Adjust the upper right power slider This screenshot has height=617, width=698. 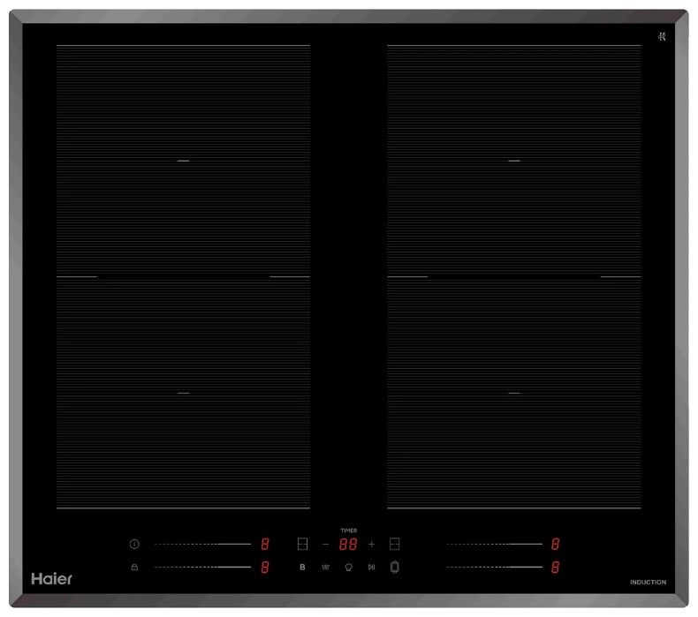click(x=494, y=545)
